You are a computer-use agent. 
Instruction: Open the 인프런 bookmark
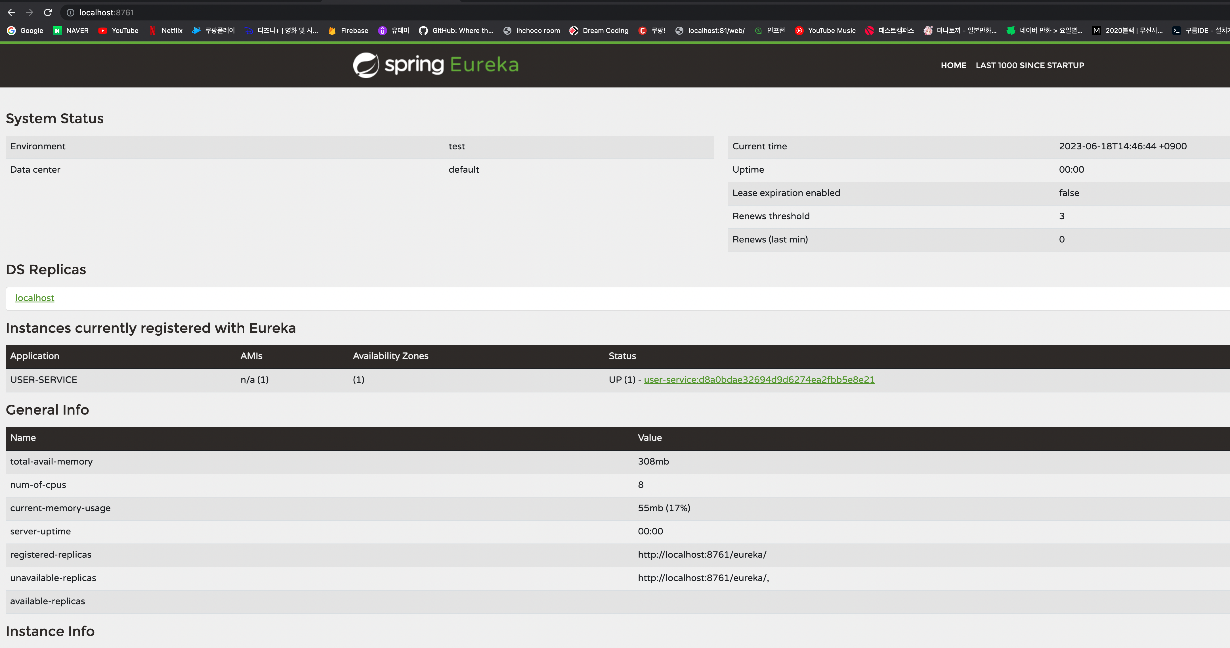point(770,31)
